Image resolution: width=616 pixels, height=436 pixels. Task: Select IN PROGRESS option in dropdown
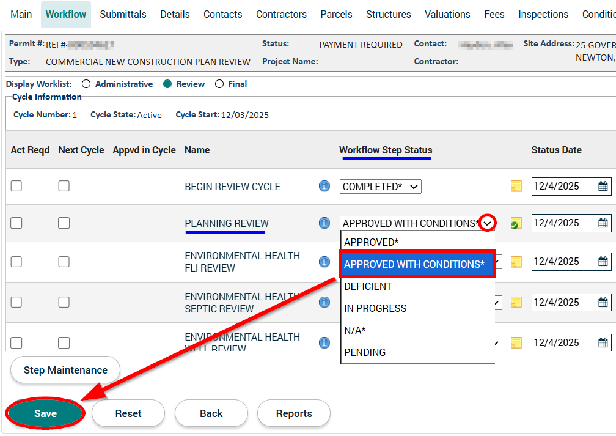(375, 308)
